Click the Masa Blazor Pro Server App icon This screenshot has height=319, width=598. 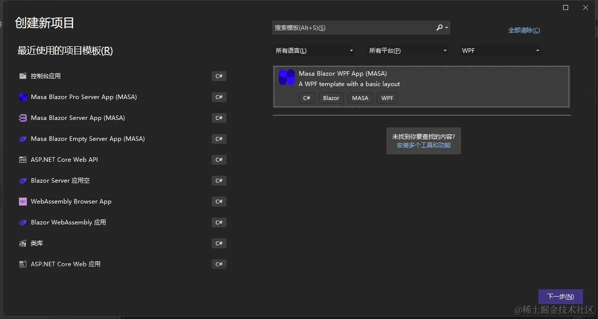coord(22,97)
